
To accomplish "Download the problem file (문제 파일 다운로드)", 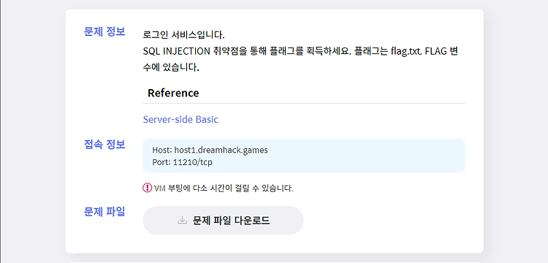I will pos(223,221).
